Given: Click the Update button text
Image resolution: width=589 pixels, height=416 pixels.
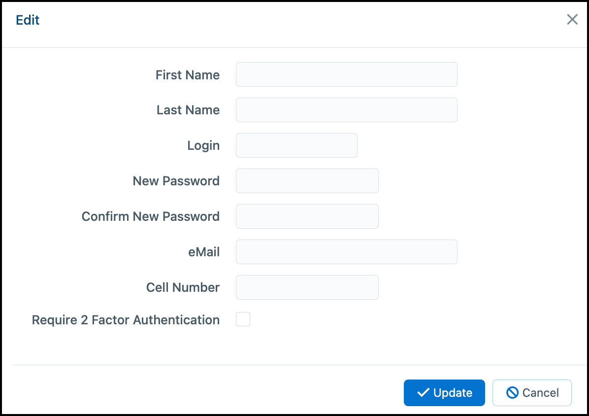Looking at the screenshot, I should click(x=453, y=393).
